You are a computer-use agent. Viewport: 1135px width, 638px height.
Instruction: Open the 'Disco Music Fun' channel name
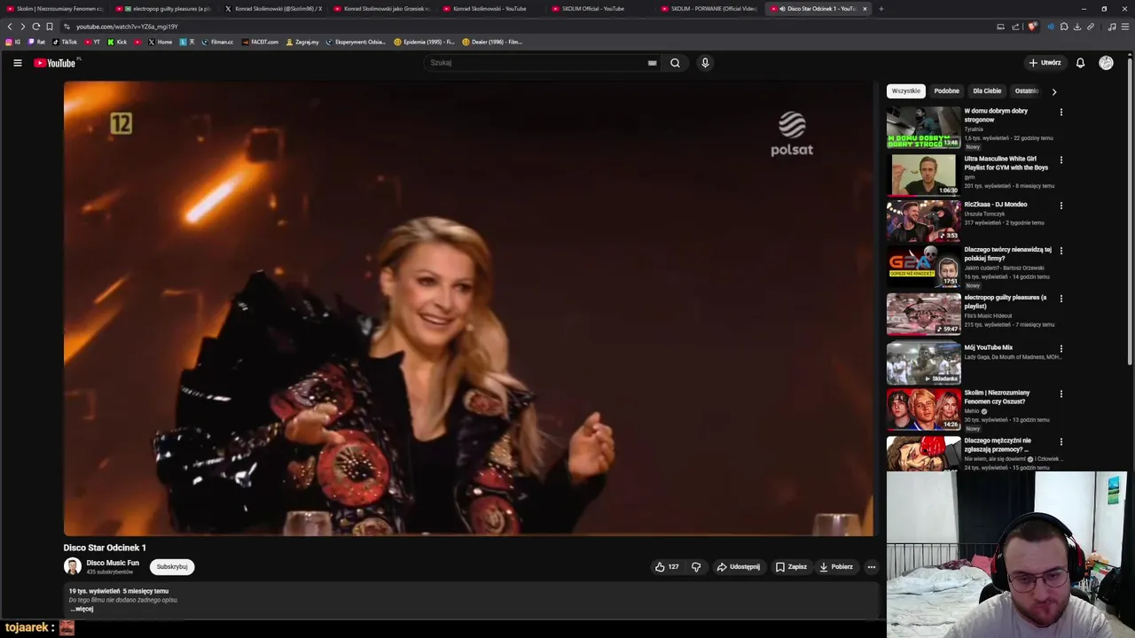tap(113, 563)
